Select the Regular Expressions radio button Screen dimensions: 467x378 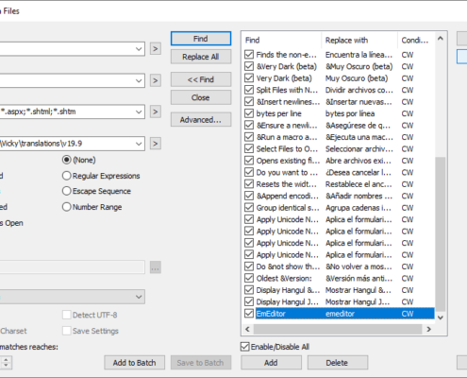click(66, 176)
